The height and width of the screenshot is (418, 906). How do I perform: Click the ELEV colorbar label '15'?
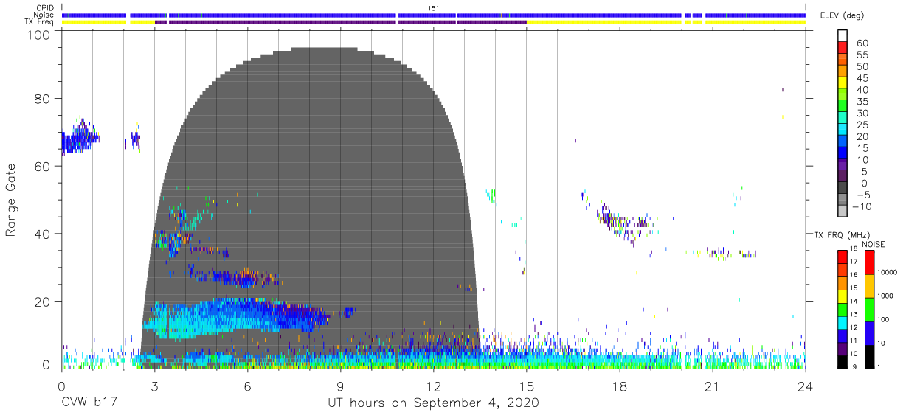pyautogui.click(x=862, y=148)
